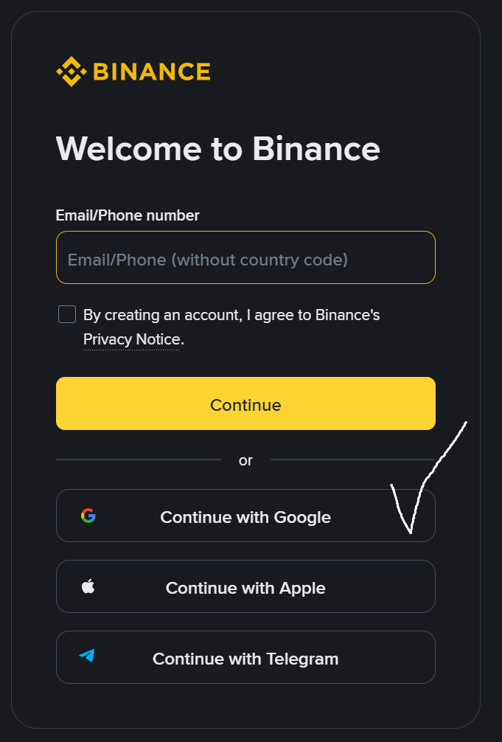Click the Apple logo icon
This screenshot has height=742, width=502.
click(88, 587)
